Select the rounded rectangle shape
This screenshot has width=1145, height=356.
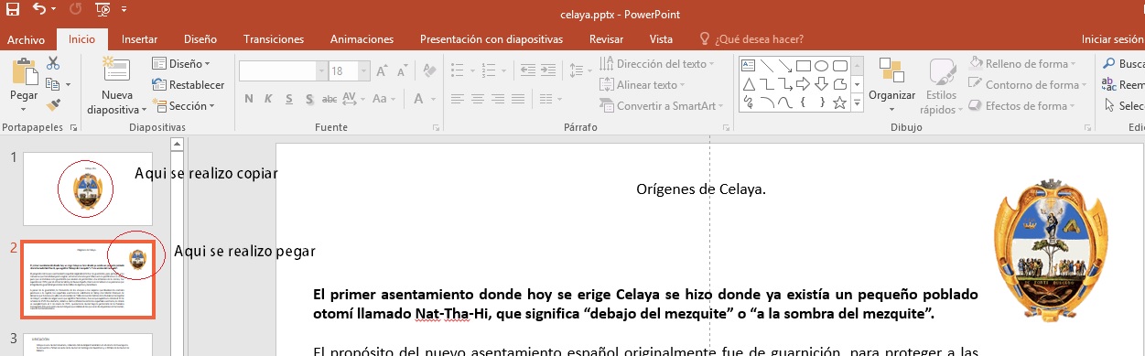click(840, 66)
